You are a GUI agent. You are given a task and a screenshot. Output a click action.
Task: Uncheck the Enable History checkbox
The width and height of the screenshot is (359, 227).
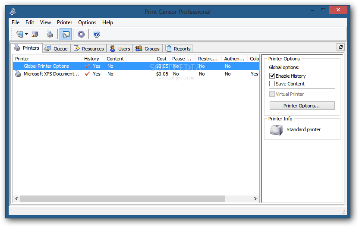(x=272, y=76)
